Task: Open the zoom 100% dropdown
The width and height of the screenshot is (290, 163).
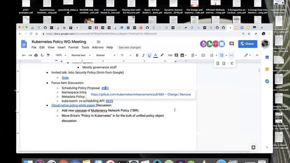Action: (x=61, y=55)
